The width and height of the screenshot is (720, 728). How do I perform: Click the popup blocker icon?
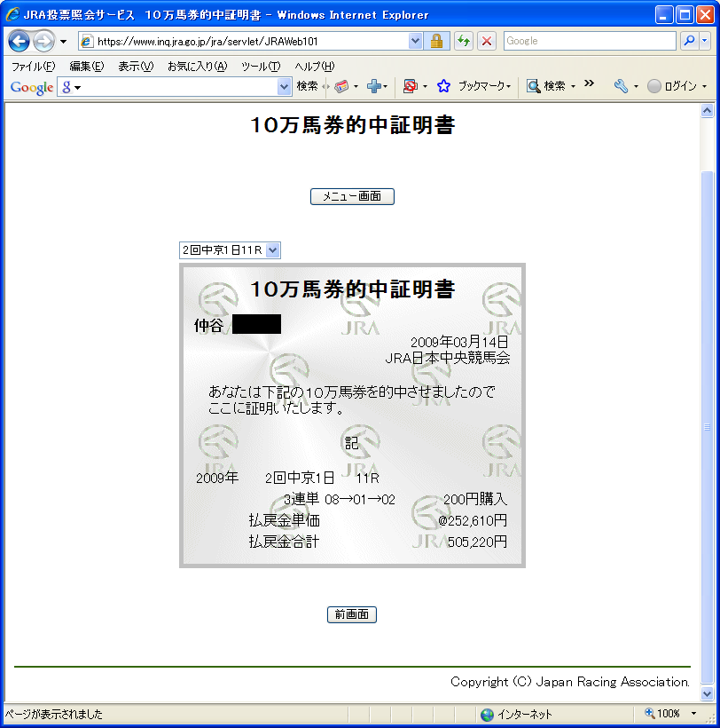point(411,86)
